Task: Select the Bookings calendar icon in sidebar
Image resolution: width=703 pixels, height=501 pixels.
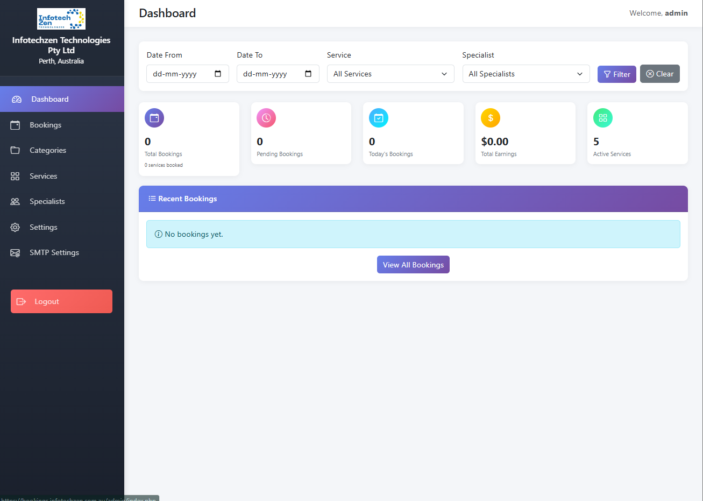Action: point(17,124)
